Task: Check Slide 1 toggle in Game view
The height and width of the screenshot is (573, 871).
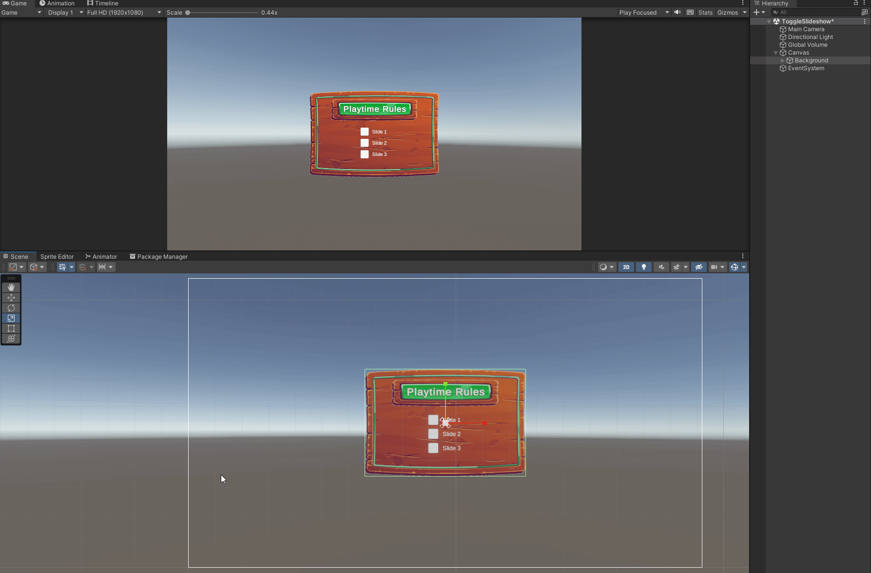Action: coord(365,132)
